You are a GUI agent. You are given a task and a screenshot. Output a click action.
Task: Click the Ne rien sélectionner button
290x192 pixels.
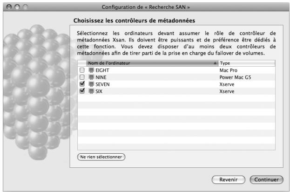coord(101,157)
